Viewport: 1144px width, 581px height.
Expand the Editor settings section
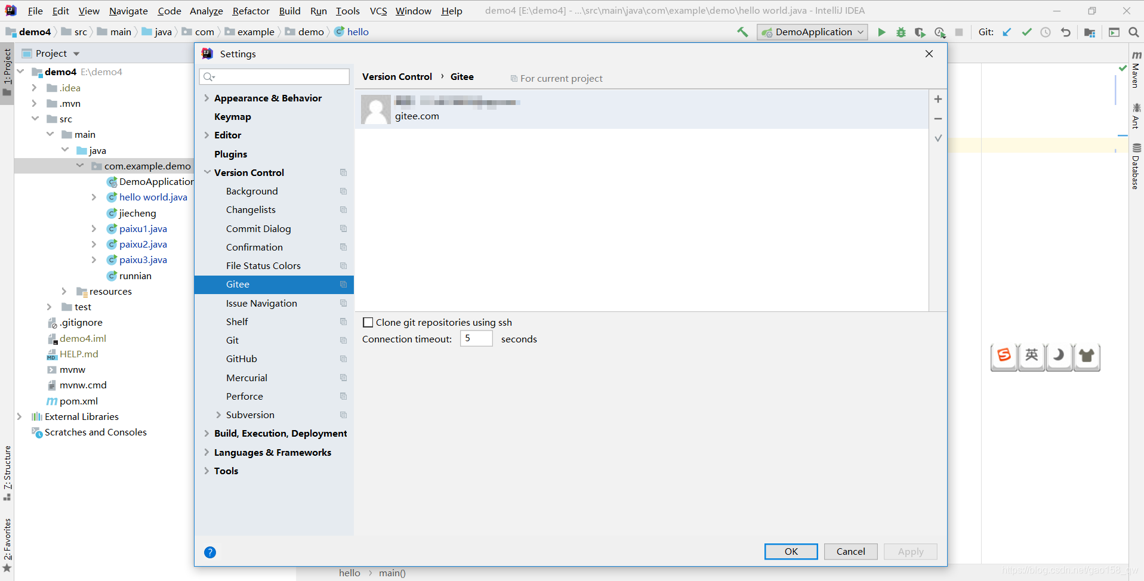coord(206,135)
